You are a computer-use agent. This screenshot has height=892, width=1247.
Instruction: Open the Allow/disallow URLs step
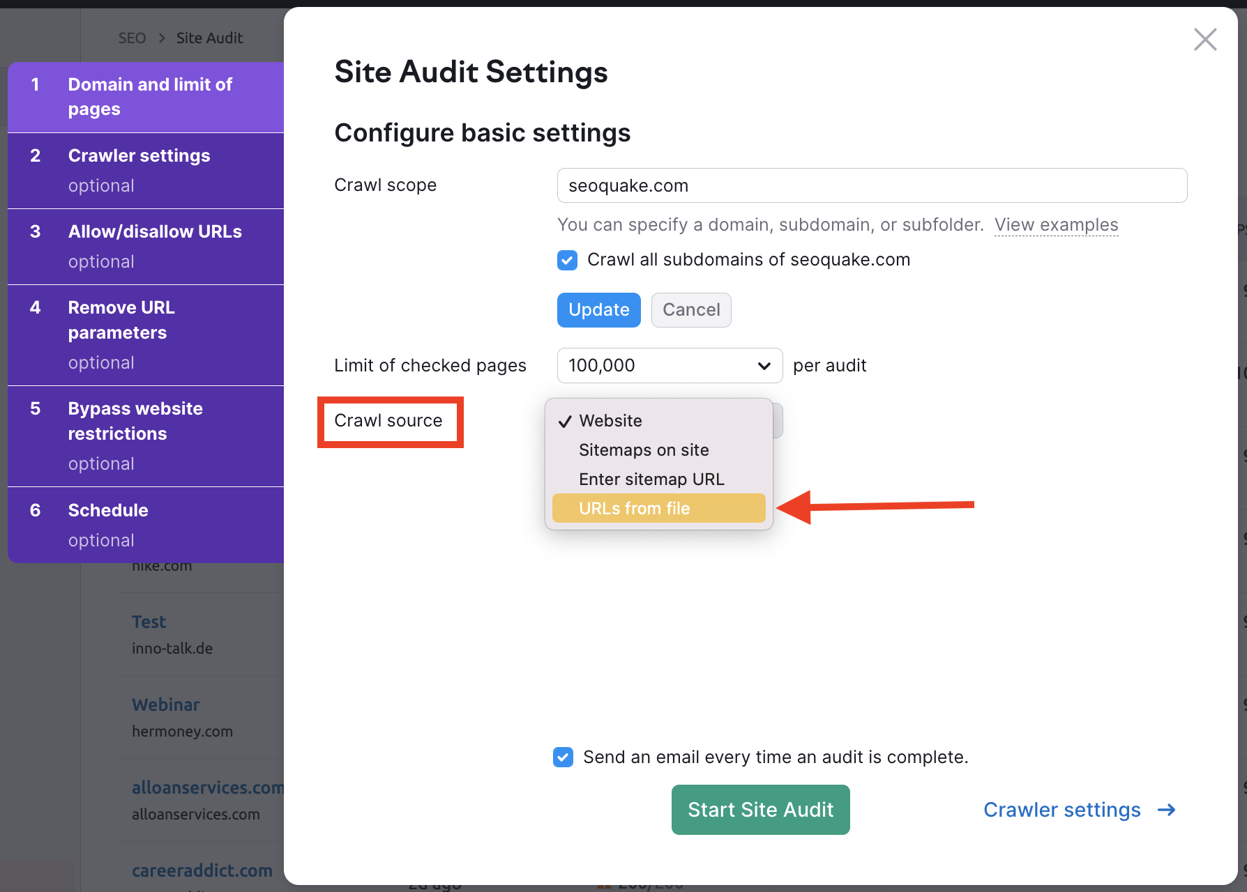pos(146,247)
